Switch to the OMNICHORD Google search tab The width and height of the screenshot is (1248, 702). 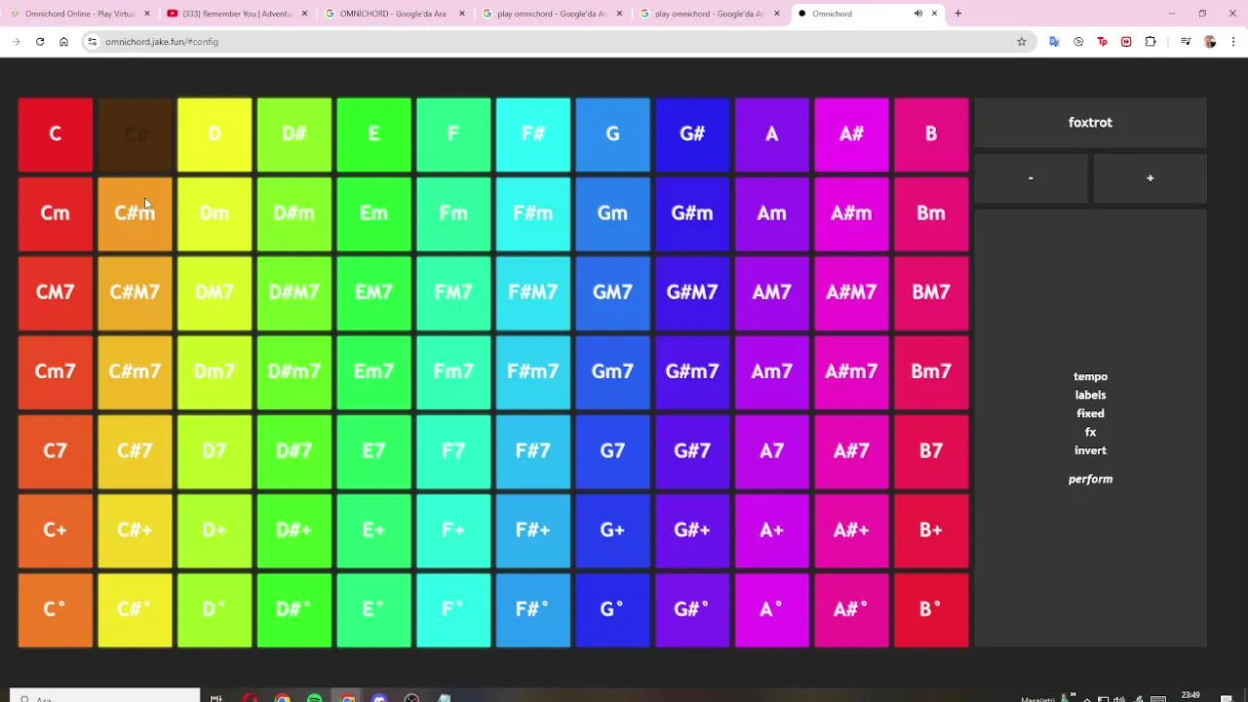tap(394, 14)
